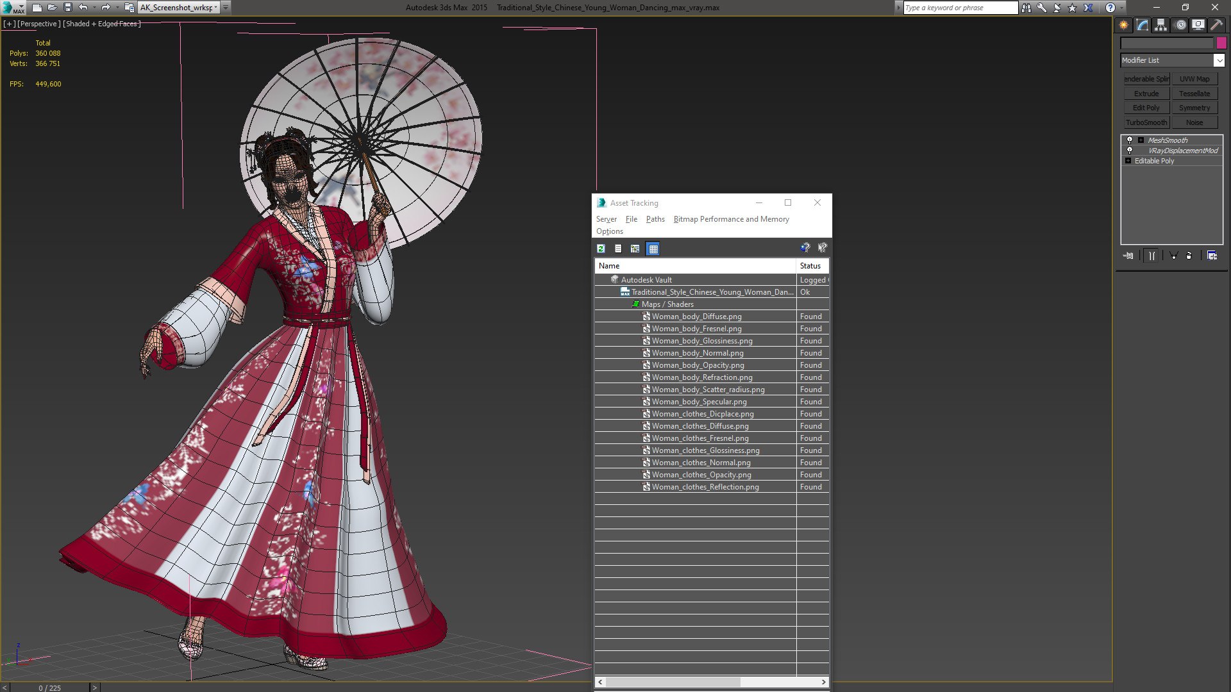Toggle MeshSmooth modifier lightbulb
Viewport: 1231px width, 692px height.
coord(1130,140)
